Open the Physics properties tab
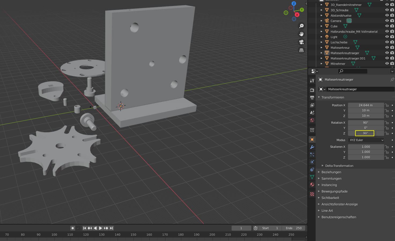395x241 pixels. click(x=312, y=162)
